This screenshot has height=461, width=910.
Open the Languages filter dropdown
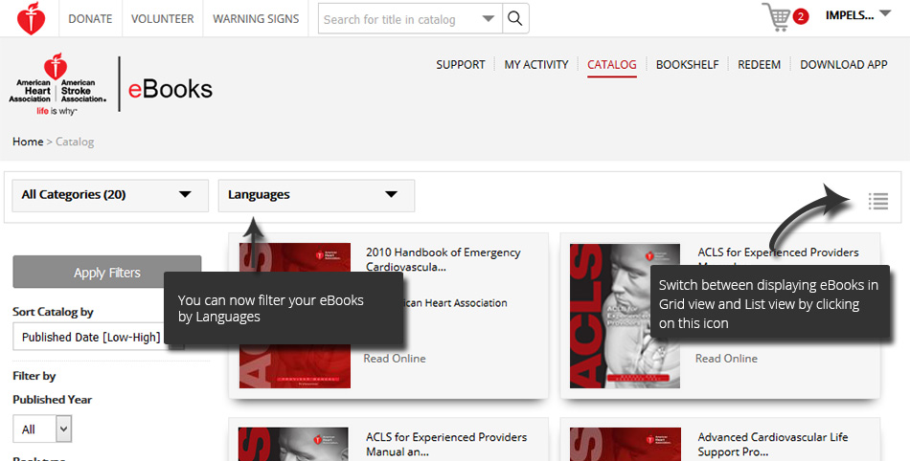(x=316, y=195)
